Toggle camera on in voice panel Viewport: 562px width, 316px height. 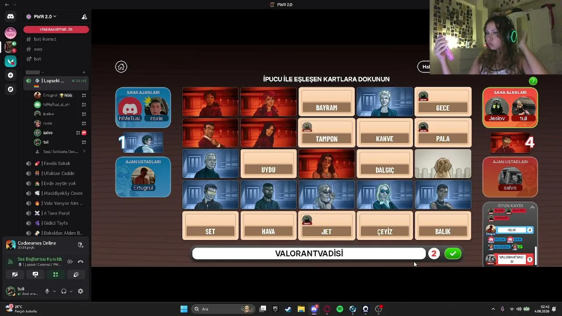pos(14,274)
